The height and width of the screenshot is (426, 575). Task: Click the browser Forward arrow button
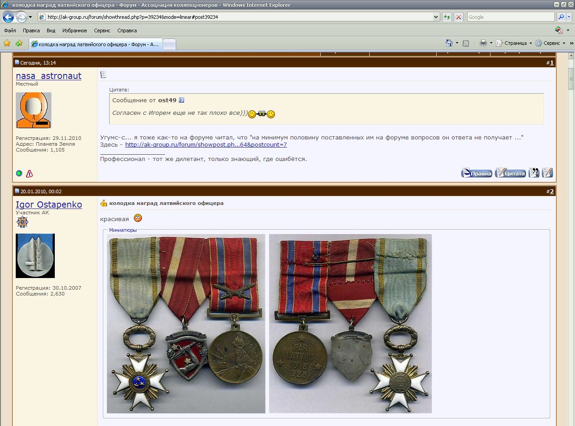(21, 17)
